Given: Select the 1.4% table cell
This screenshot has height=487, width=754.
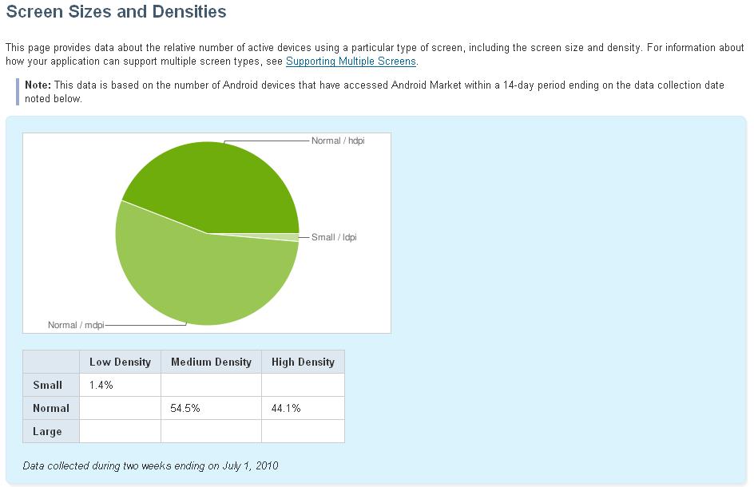Looking at the screenshot, I should pos(121,385).
